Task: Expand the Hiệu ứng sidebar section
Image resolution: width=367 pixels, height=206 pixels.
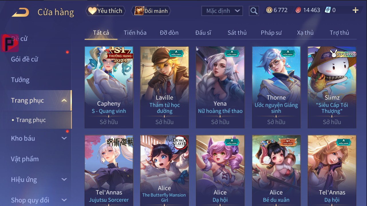Action: [64, 180]
